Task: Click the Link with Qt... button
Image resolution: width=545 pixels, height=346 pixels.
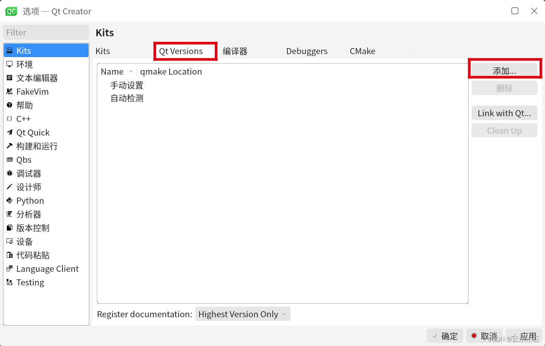Action: pos(505,113)
